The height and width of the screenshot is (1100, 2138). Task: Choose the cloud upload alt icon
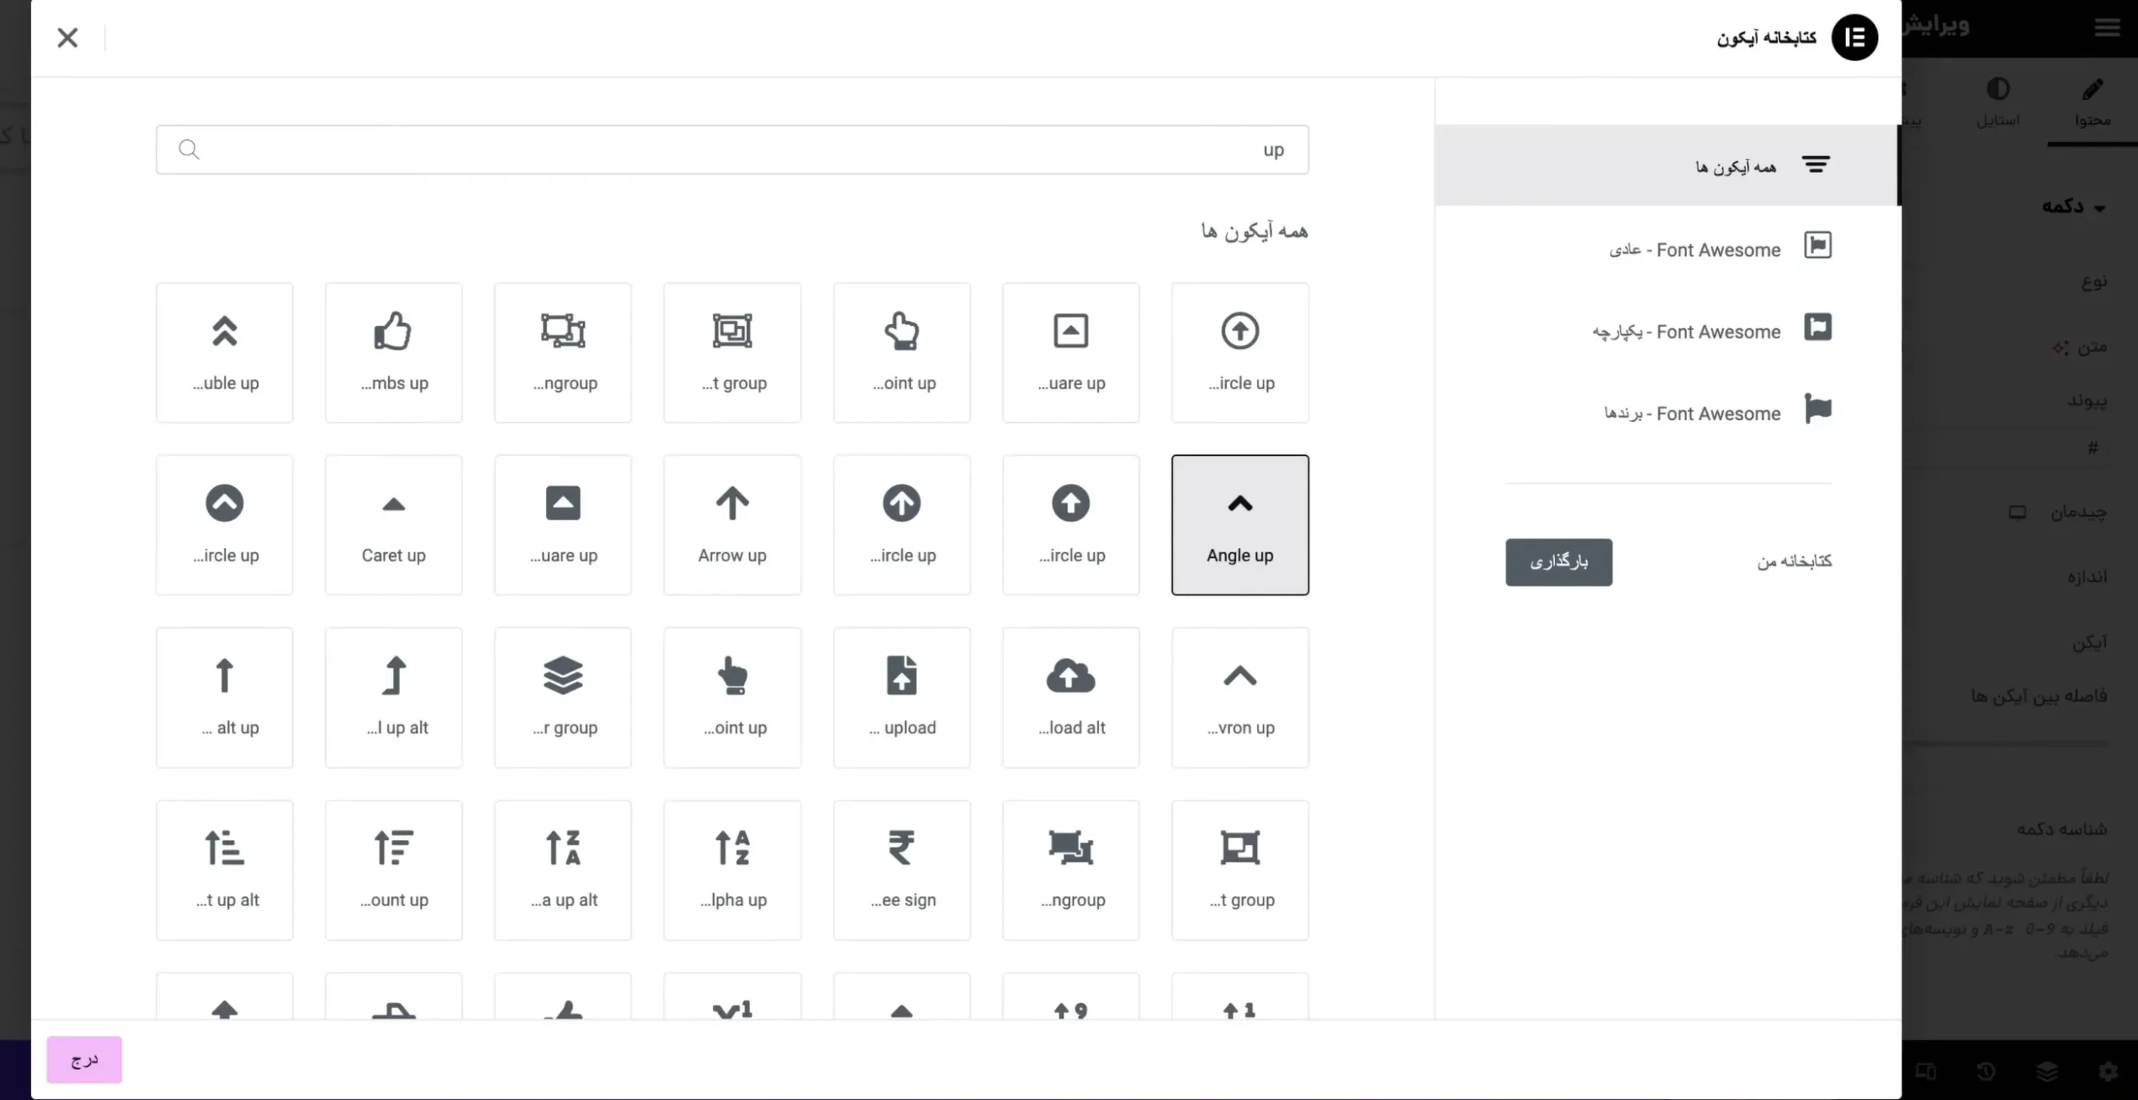point(1071,697)
